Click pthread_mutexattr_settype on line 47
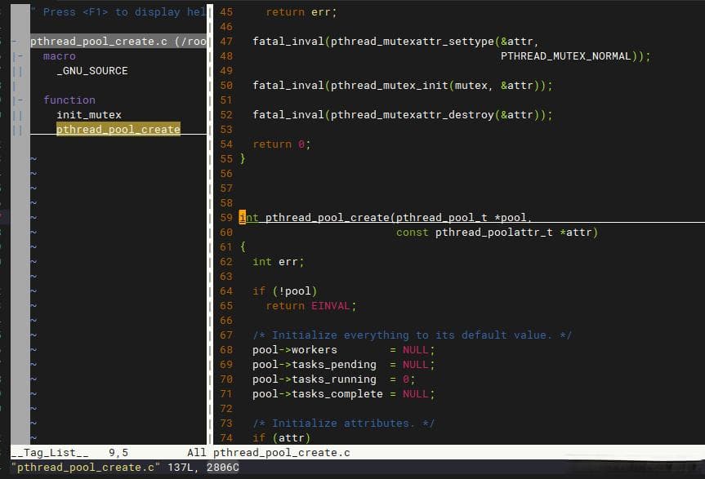 point(413,42)
